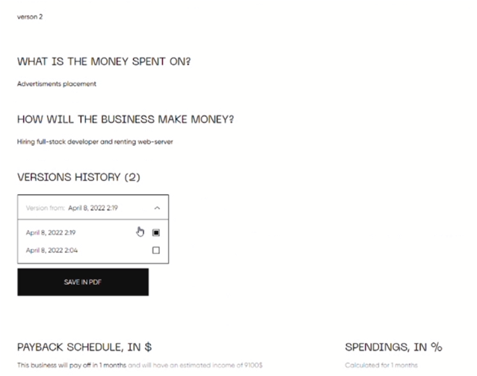This screenshot has width=477, height=376.
Task: Click the "This business will pay off" sentence
Action: [x=67, y=365]
